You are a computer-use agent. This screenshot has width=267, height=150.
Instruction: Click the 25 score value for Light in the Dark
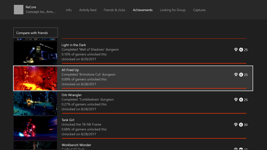point(246,50)
